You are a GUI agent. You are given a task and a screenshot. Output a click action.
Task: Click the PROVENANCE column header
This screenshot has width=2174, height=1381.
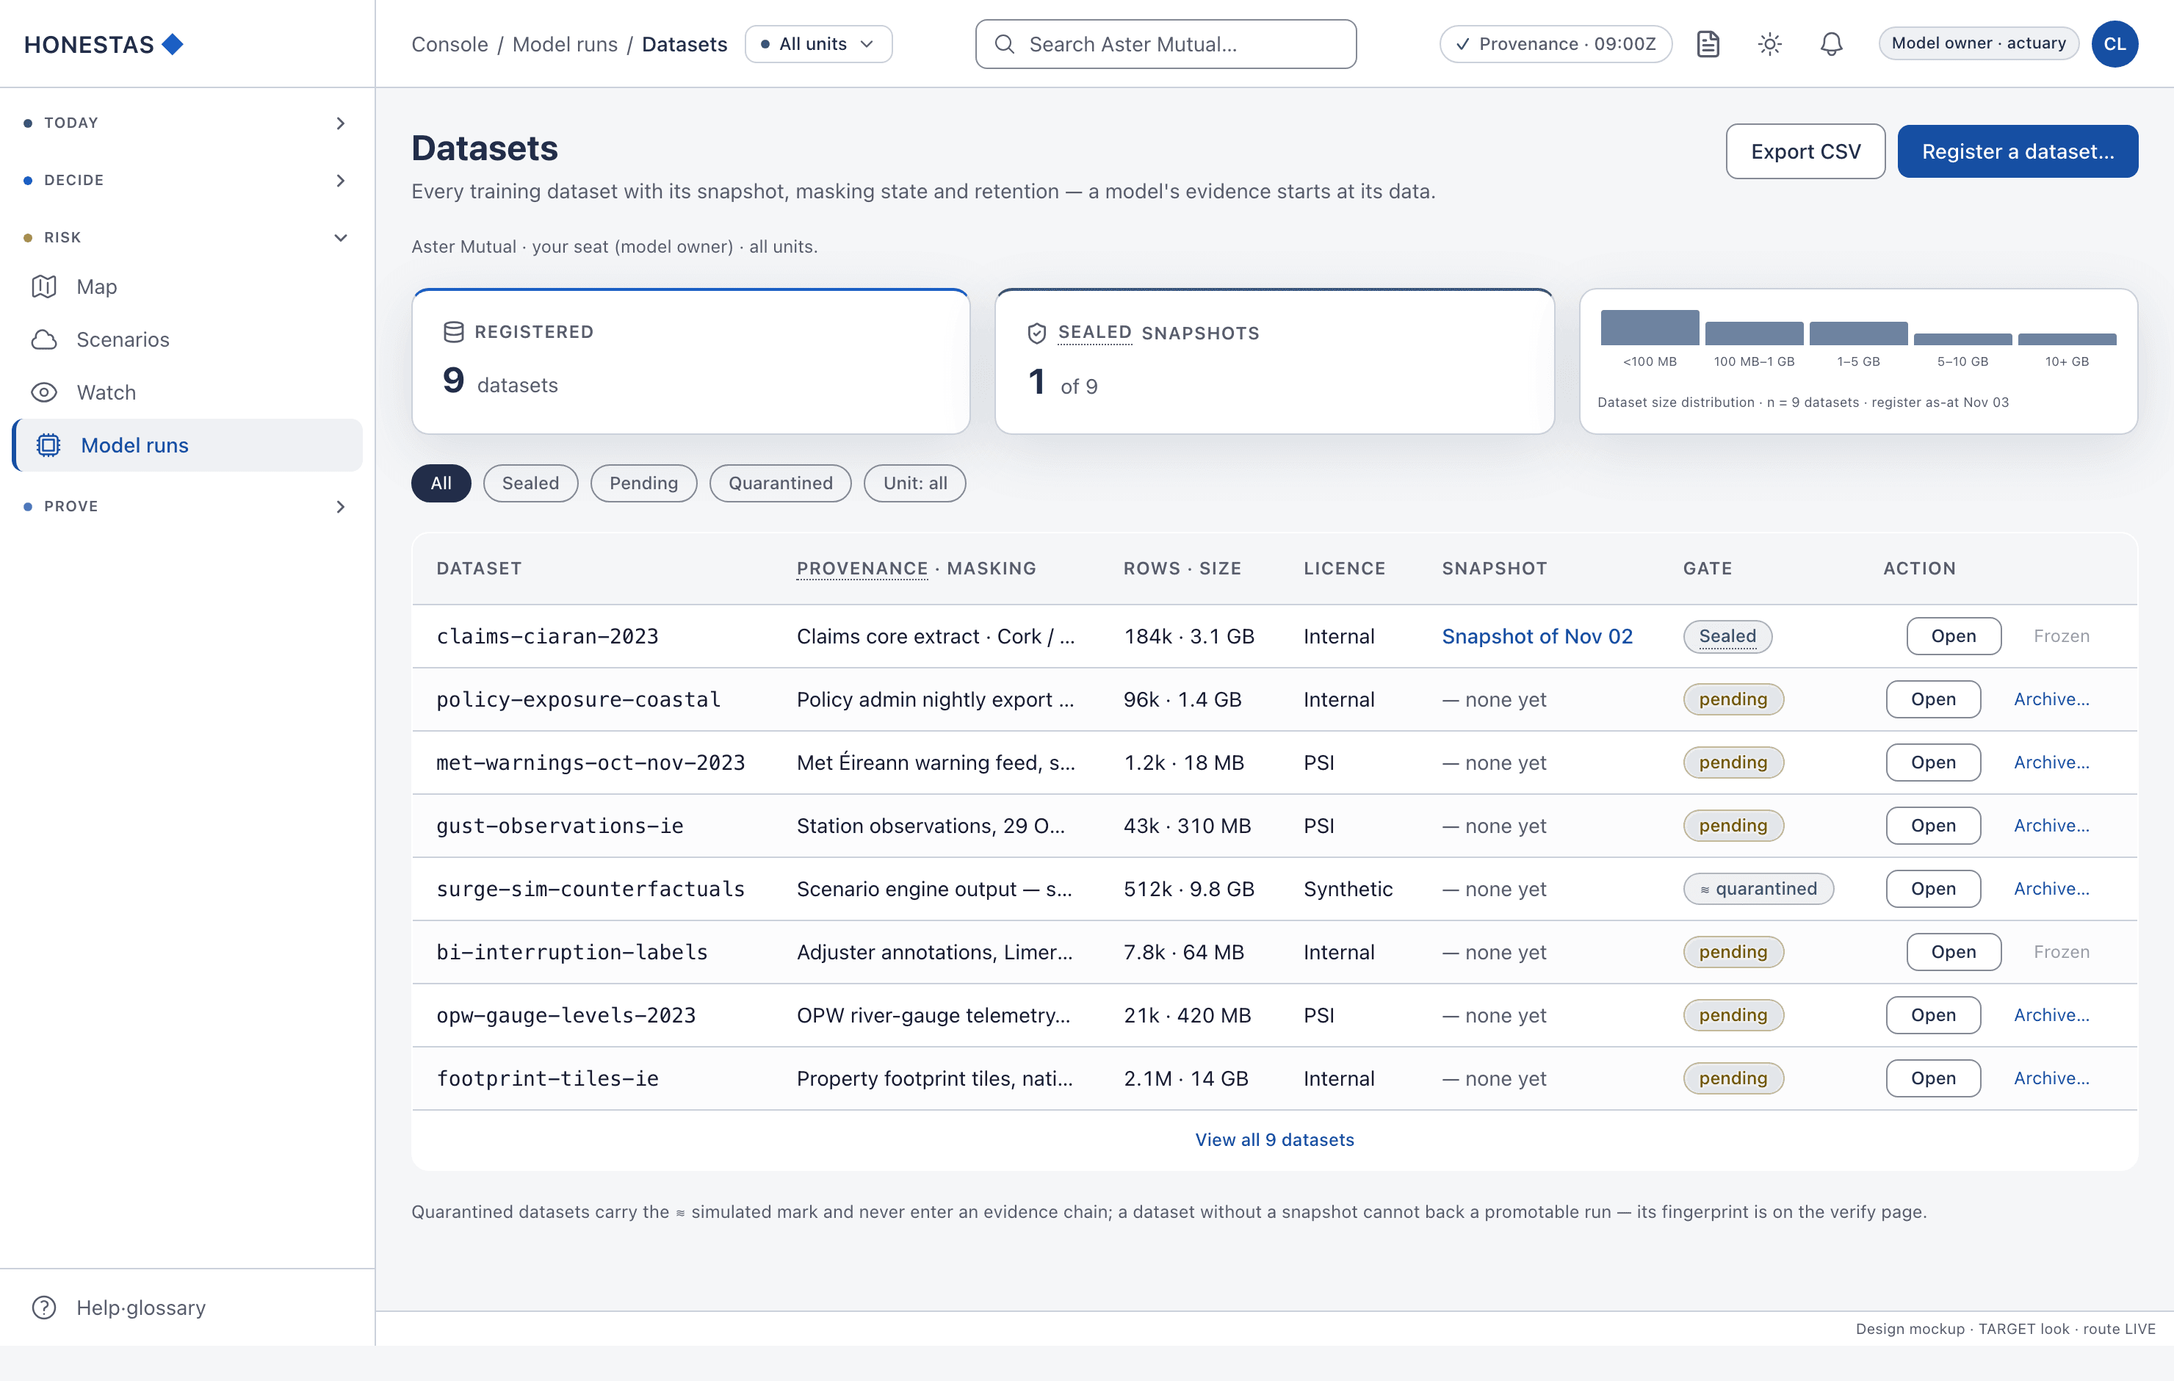[x=862, y=568]
